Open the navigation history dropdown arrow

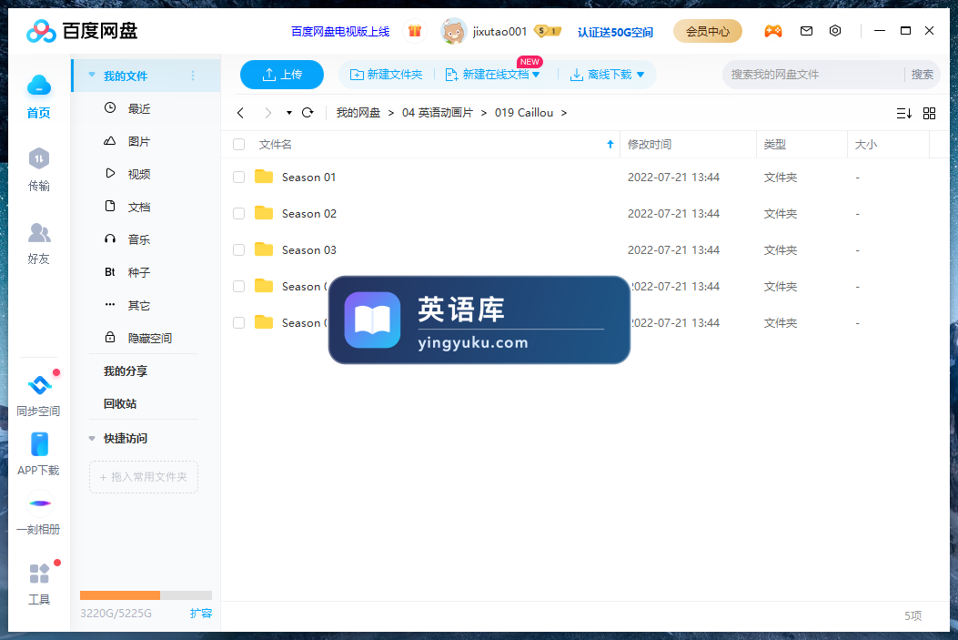(x=289, y=113)
